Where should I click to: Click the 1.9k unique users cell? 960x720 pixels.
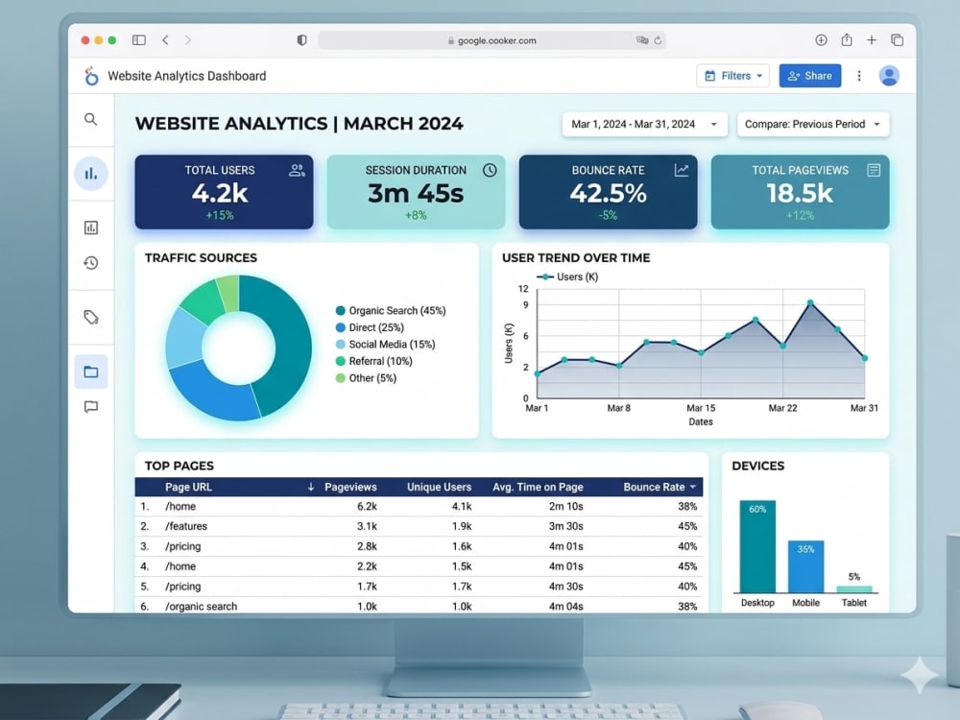tap(462, 526)
